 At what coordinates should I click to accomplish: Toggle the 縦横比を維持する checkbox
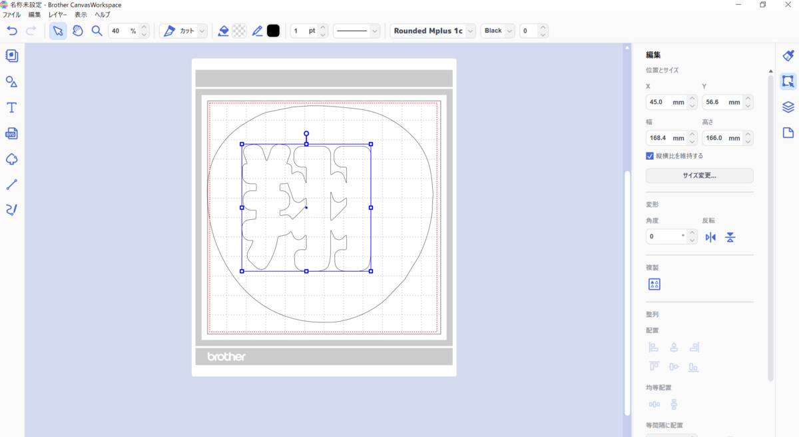click(650, 156)
